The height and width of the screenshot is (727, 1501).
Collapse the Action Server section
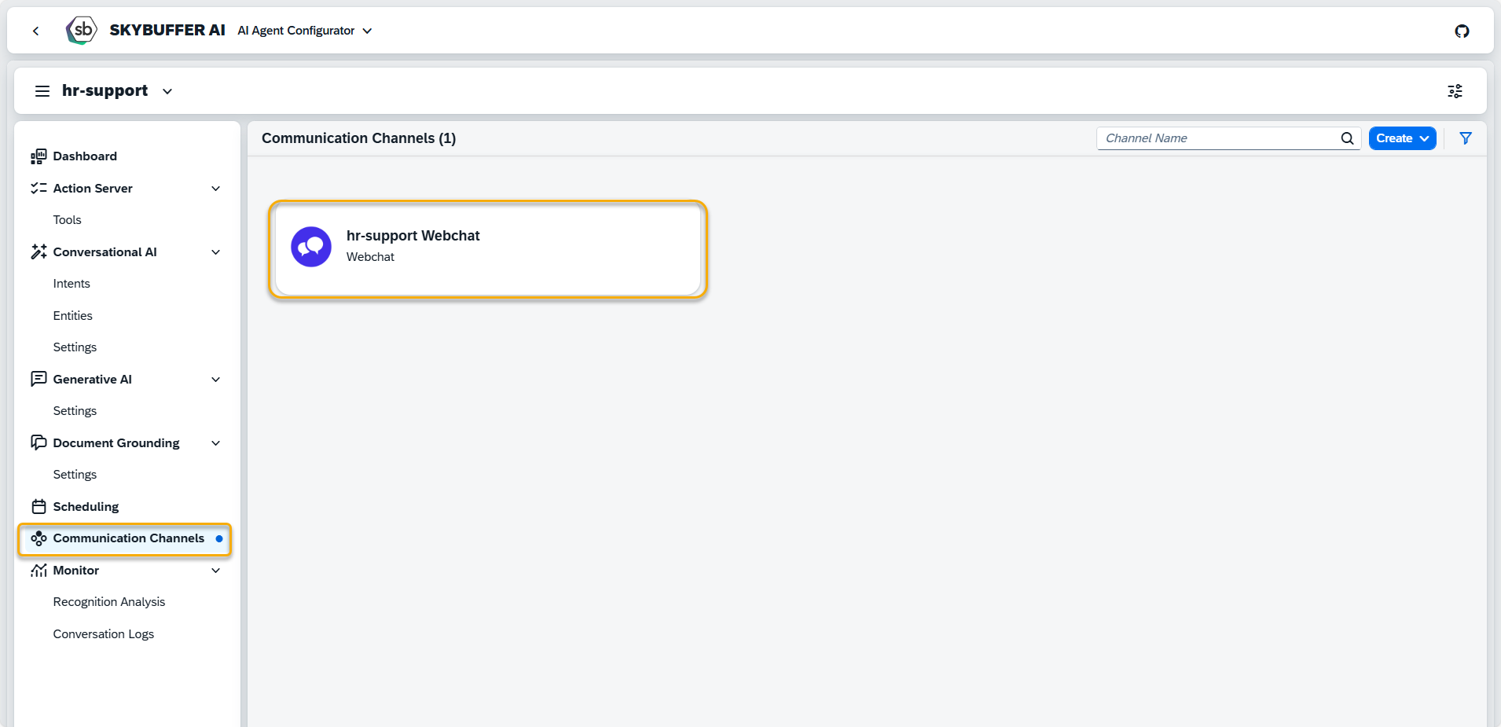pos(215,189)
